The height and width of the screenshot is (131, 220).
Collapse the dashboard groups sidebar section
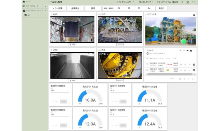coord(35,11)
